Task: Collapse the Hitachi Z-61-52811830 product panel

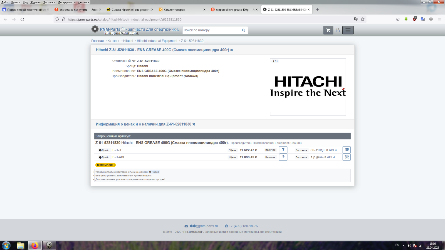Action: pyautogui.click(x=232, y=50)
